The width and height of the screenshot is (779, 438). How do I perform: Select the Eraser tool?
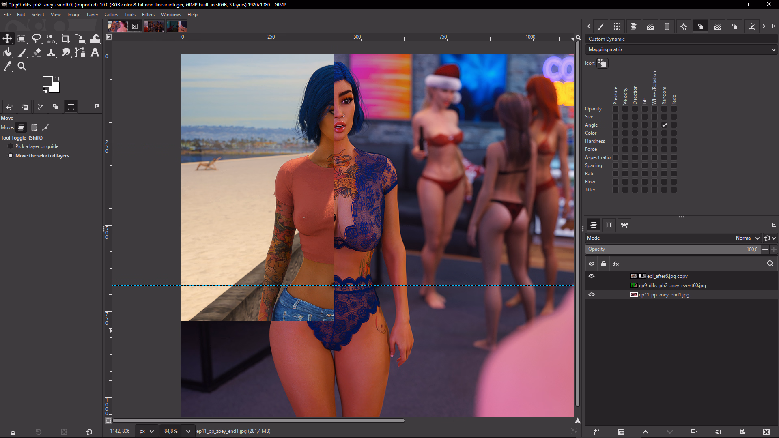(37, 52)
